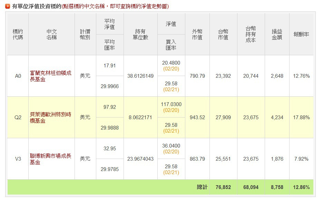
Task: Open 聯博新興市場成長基金 fund link
Action: tap(50, 159)
